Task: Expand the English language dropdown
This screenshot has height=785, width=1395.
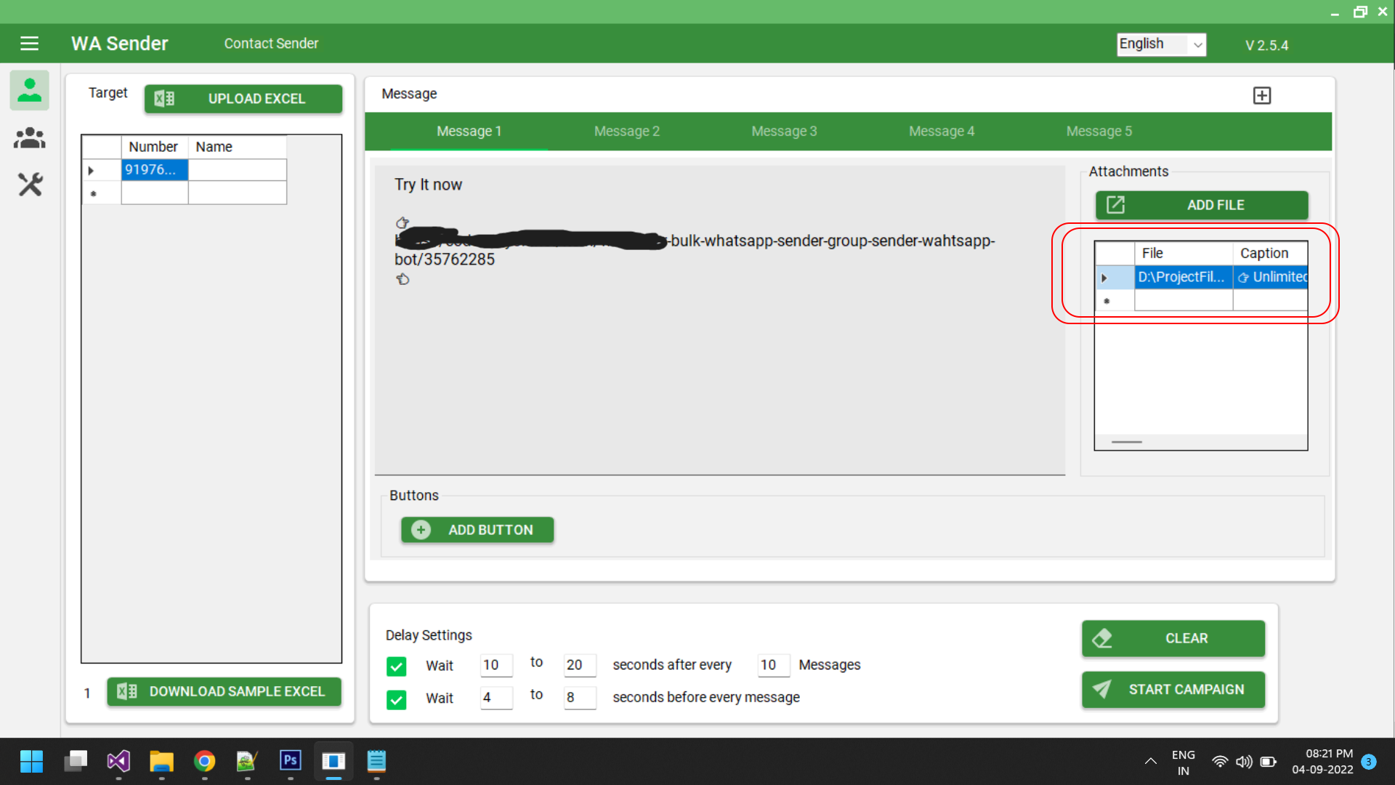Action: [x=1197, y=44]
